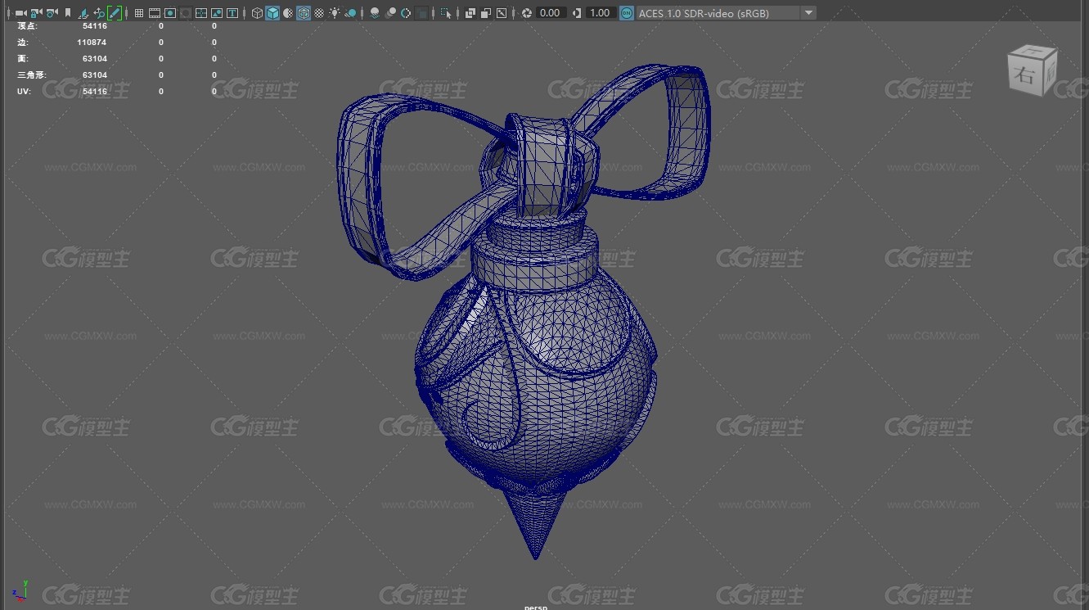Image resolution: width=1089 pixels, height=610 pixels.
Task: Toggle the Depth of Field icon
Action: [421, 13]
